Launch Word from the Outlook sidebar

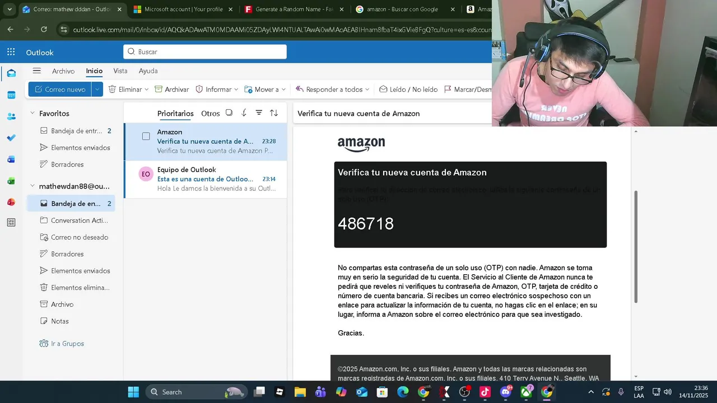point(11,160)
